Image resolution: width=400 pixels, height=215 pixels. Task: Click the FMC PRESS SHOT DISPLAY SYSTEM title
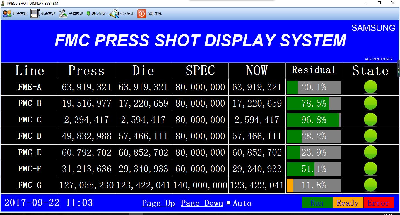pos(200,40)
